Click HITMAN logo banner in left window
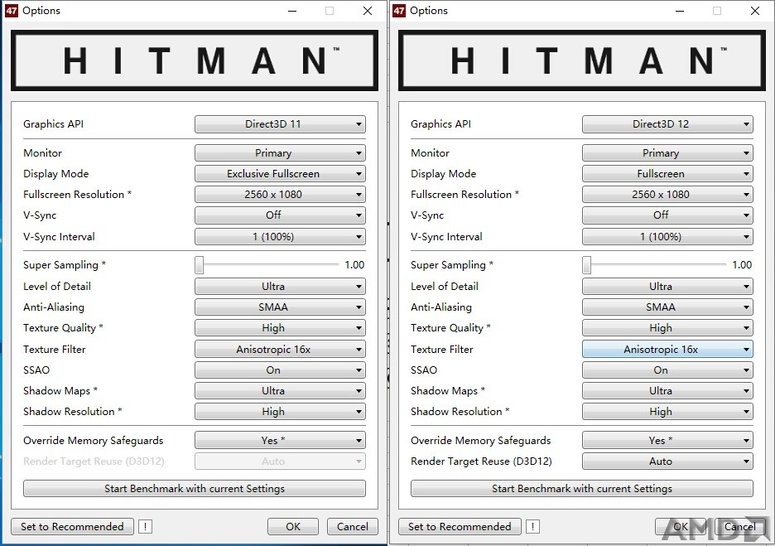This screenshot has width=775, height=546. coord(195,60)
